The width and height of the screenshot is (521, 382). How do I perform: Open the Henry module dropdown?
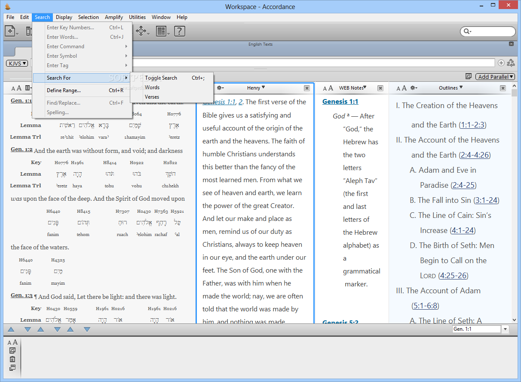(256, 88)
